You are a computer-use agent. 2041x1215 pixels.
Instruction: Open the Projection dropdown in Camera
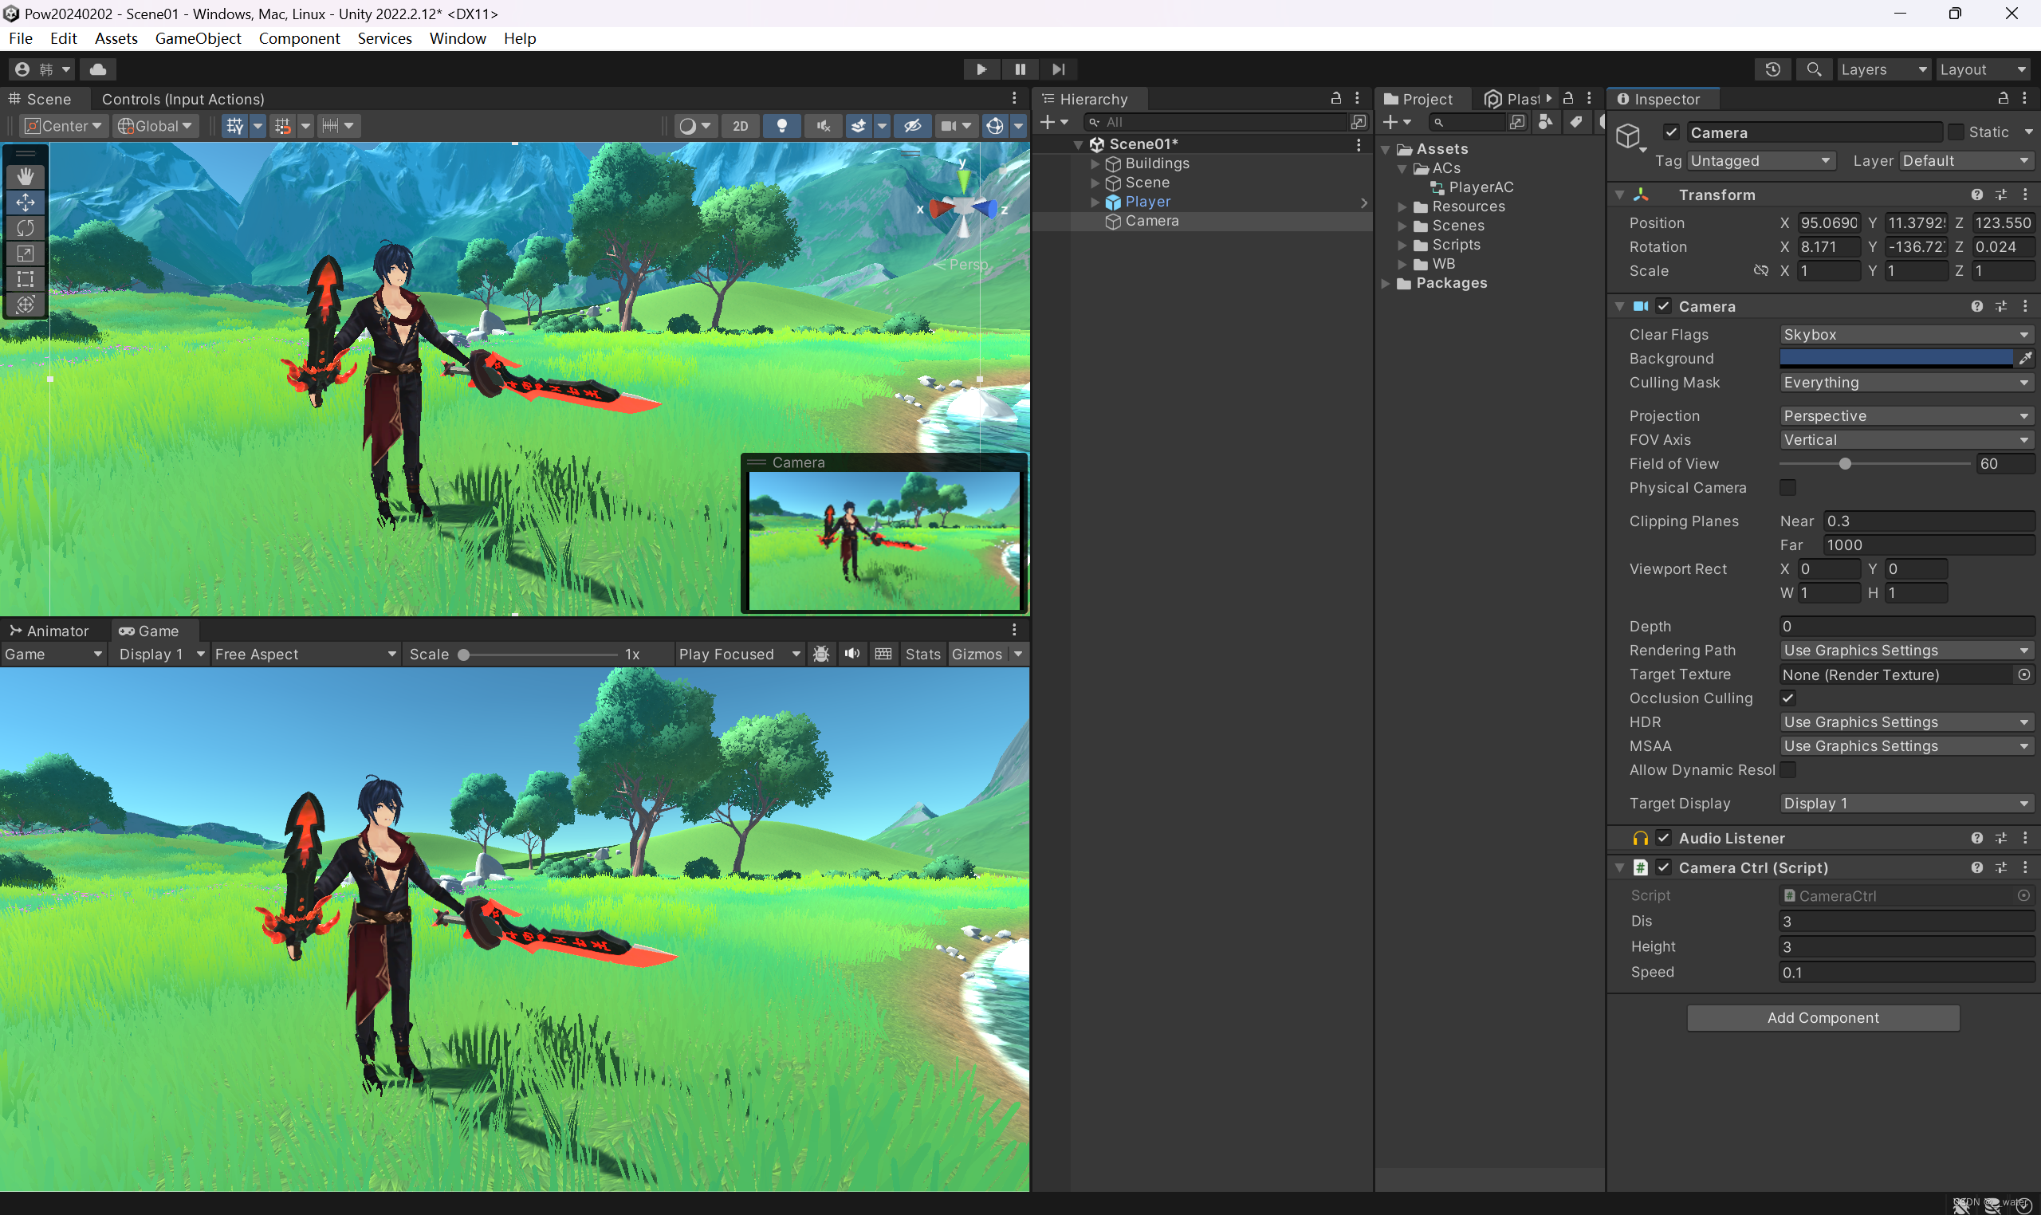(1902, 415)
